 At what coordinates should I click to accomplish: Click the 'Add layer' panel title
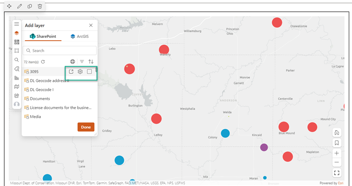35,26
